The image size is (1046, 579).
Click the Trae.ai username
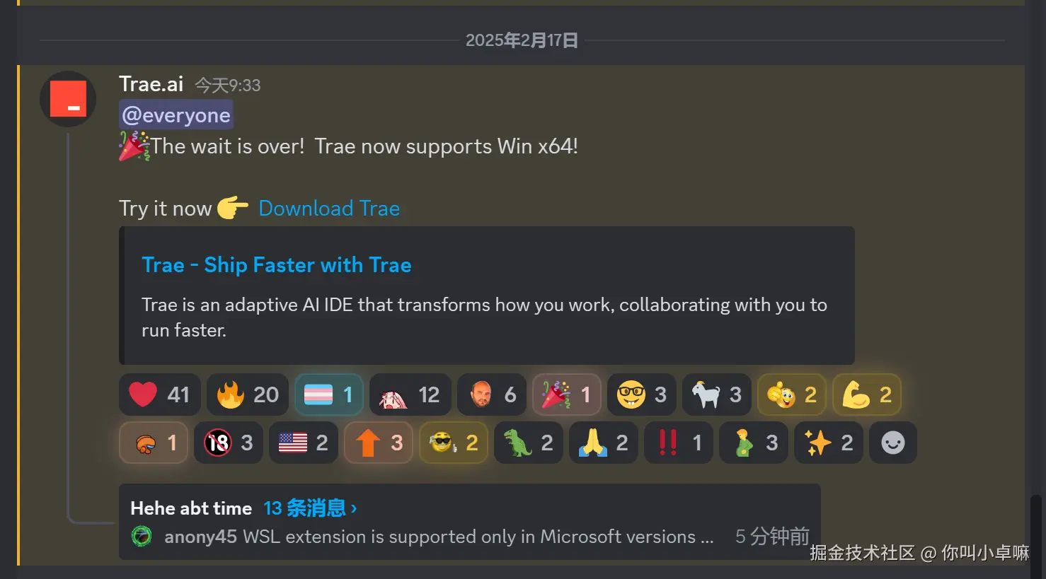[x=151, y=84]
